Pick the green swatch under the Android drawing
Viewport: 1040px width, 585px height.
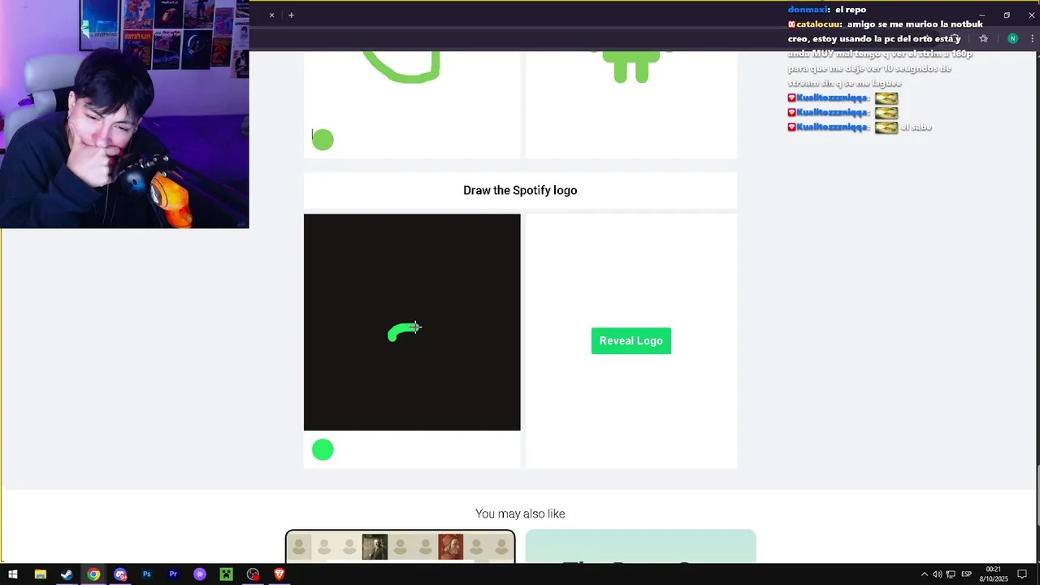click(323, 140)
